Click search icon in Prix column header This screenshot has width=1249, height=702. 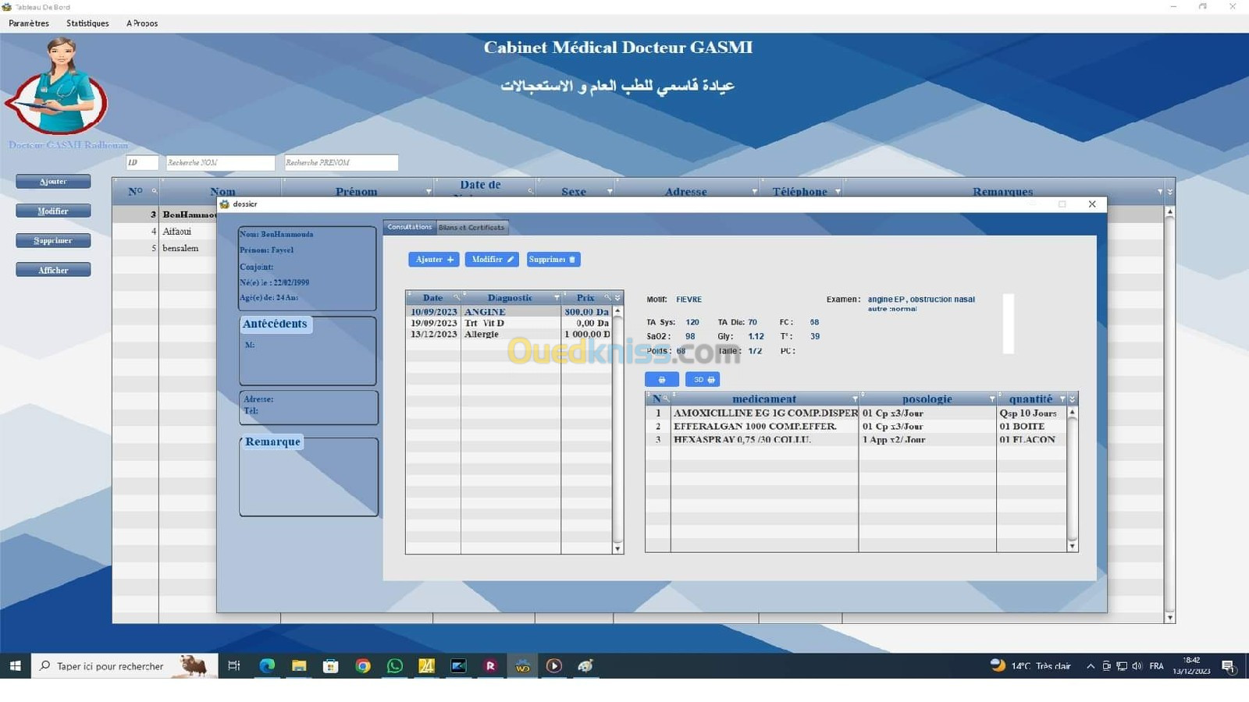point(607,298)
